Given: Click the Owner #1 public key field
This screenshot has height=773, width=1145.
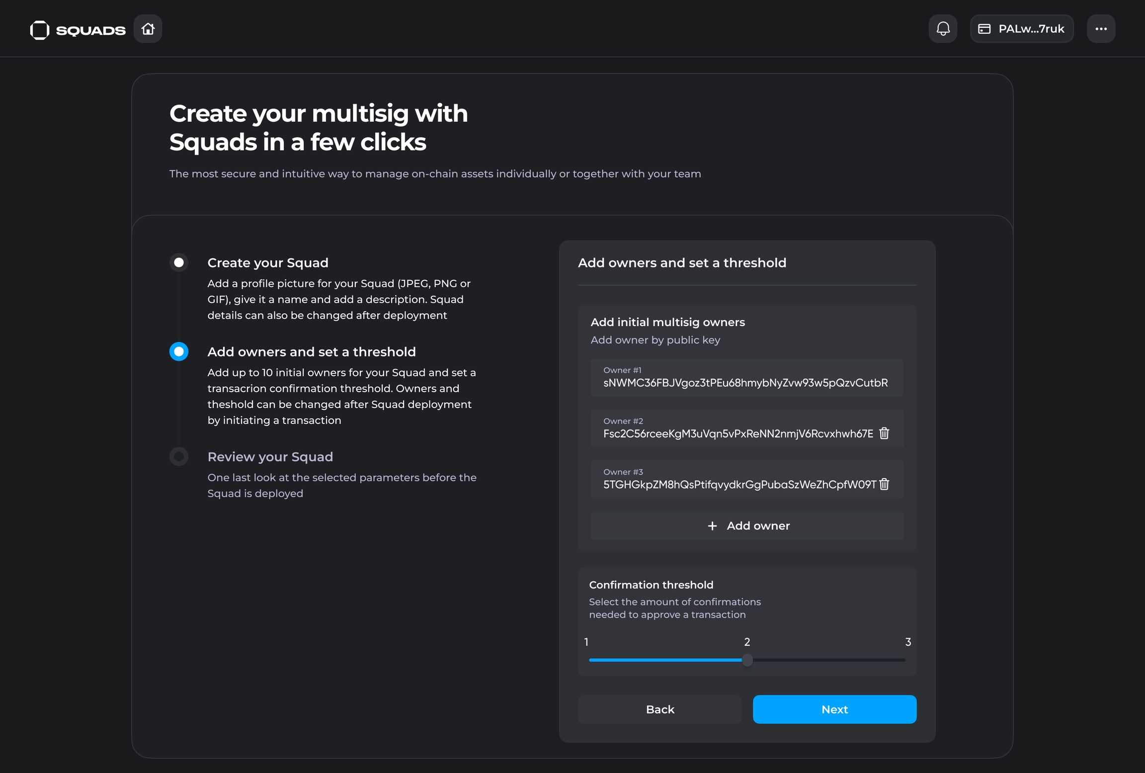Looking at the screenshot, I should pos(745,383).
